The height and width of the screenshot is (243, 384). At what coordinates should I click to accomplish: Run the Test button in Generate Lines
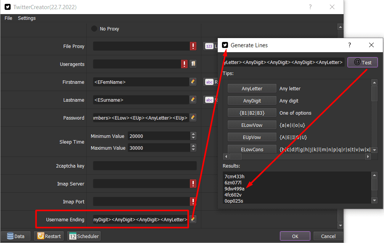(362, 62)
